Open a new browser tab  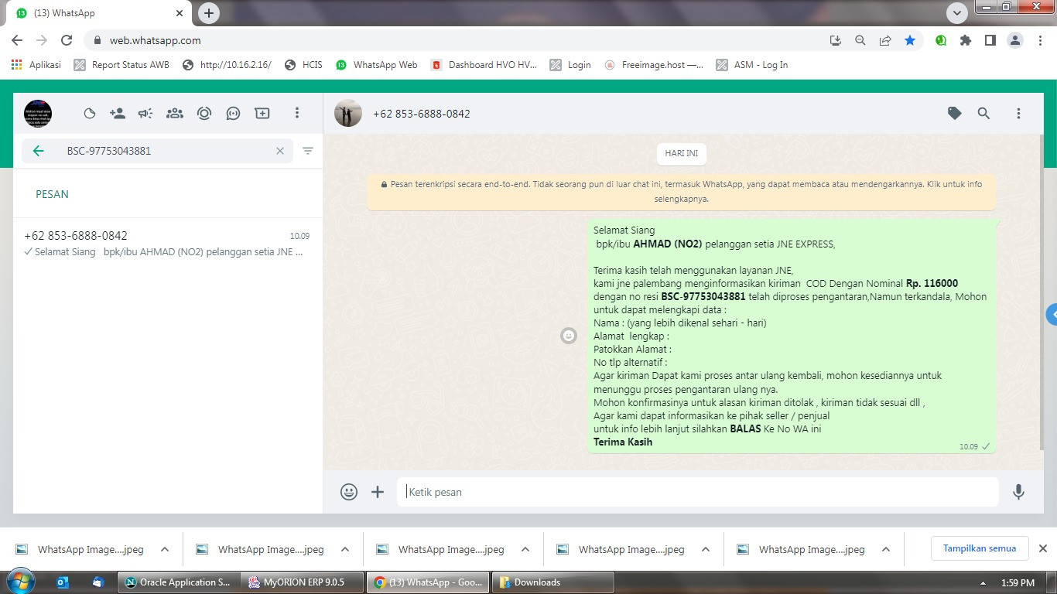[208, 13]
